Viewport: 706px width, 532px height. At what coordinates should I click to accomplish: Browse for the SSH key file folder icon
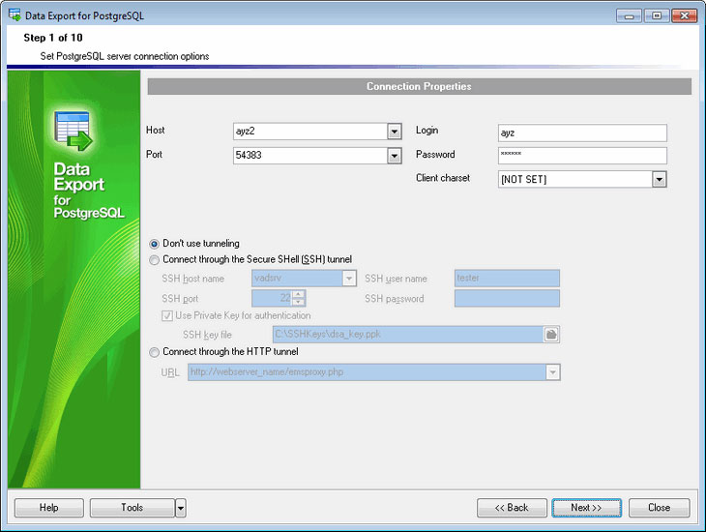coord(551,335)
